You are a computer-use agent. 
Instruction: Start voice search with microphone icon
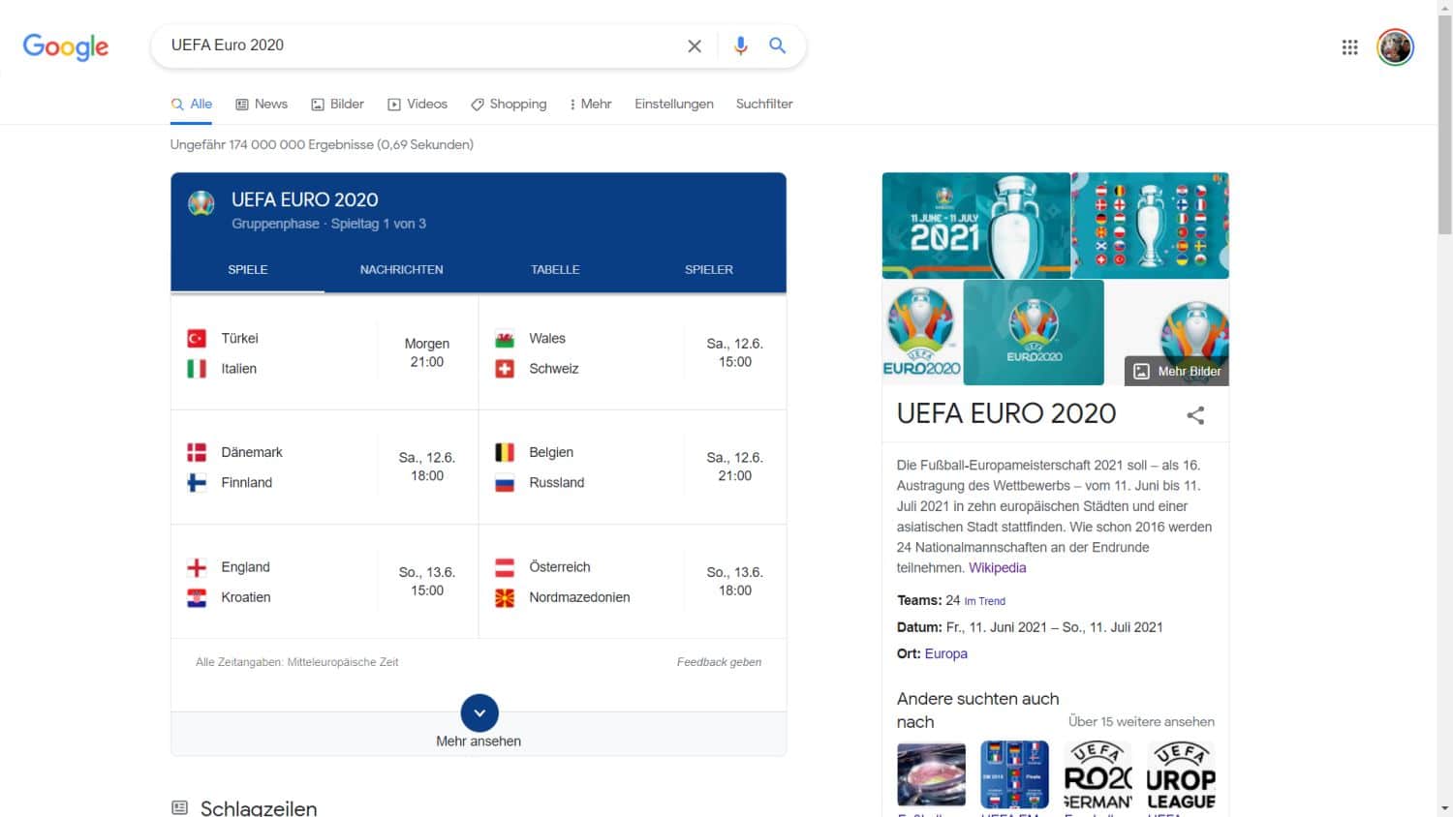(x=741, y=45)
